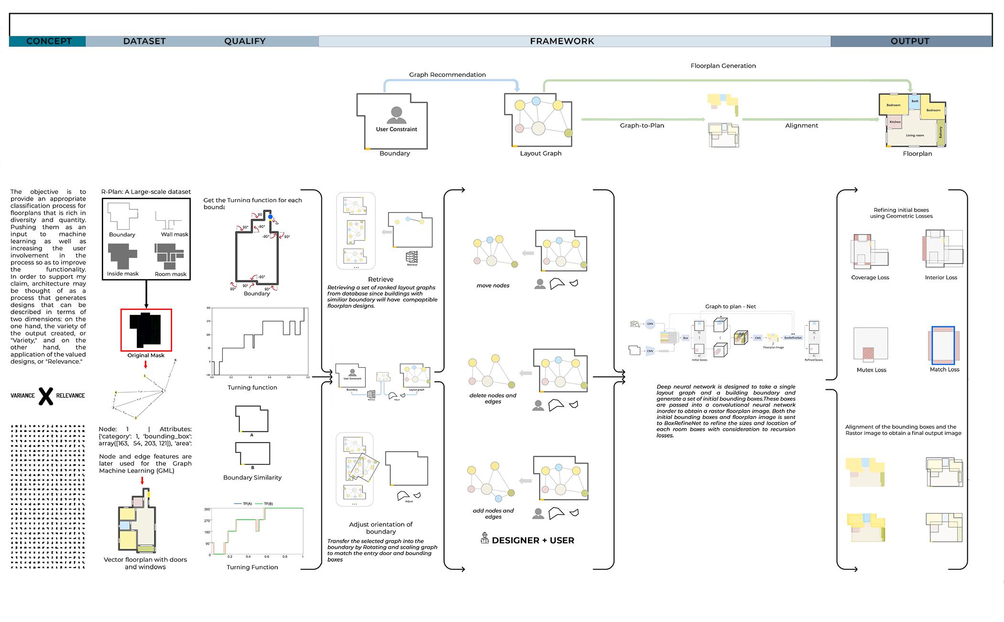
Task: Click the GNN node in Graph to plan Net
Action: [650, 324]
